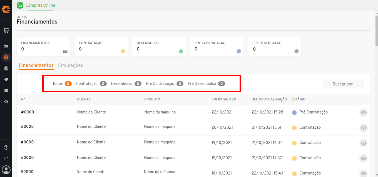378x177 pixels.
Task: Select the orange dollar financing sidebar icon
Action: coord(6,57)
